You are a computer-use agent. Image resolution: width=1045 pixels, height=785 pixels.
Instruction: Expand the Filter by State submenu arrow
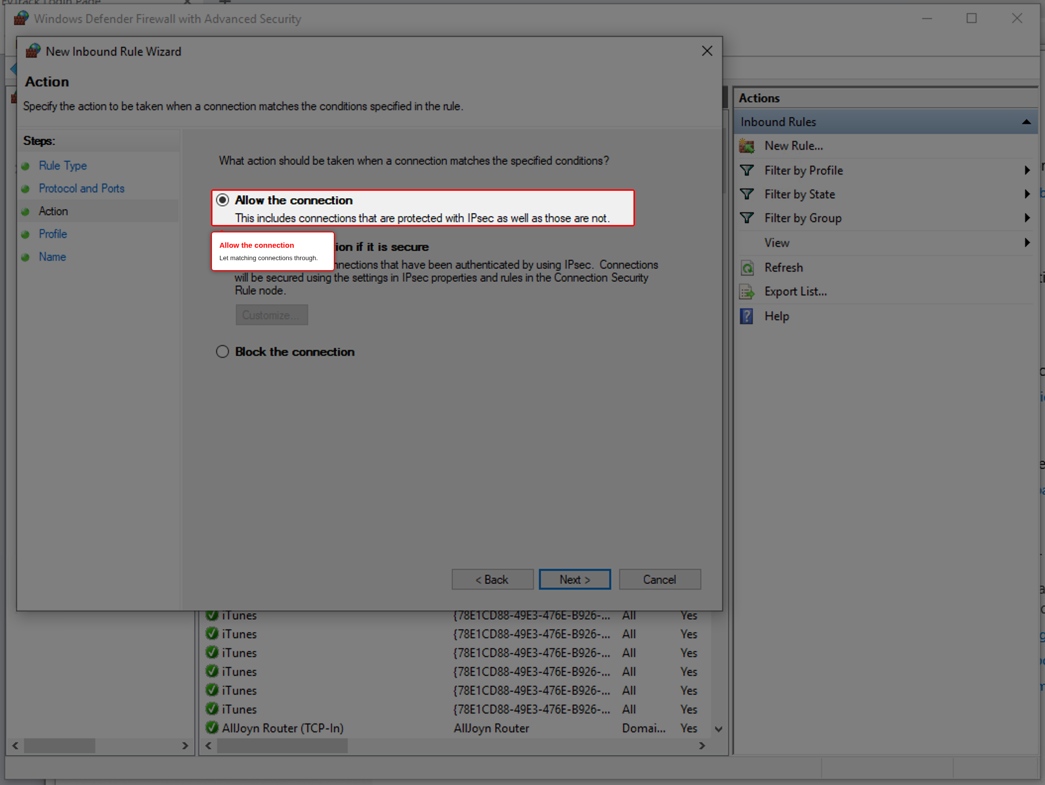pyautogui.click(x=1027, y=194)
